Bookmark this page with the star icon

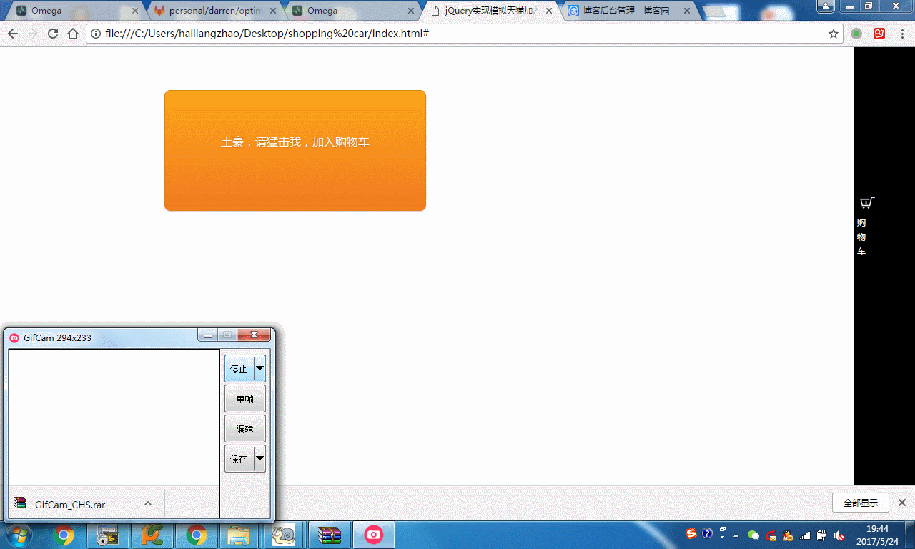833,34
